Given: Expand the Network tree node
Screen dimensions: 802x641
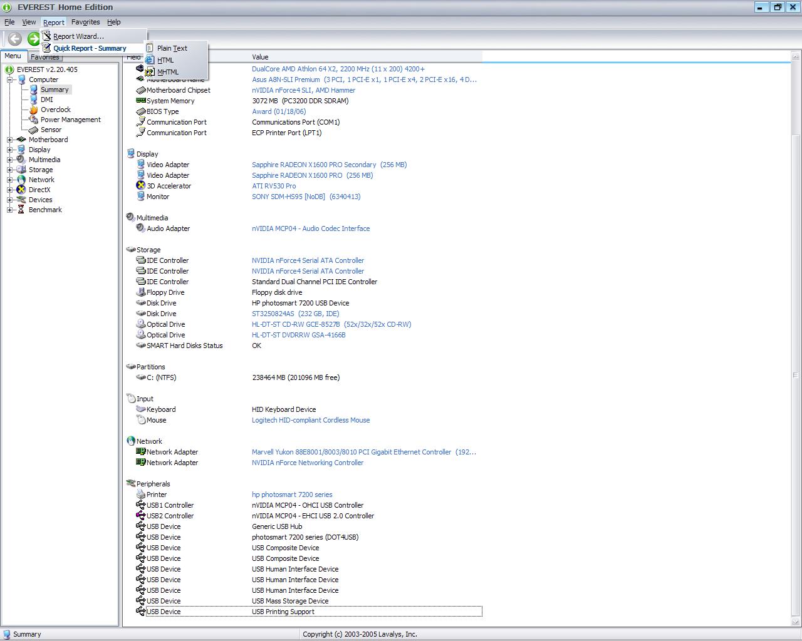Looking at the screenshot, I should [x=10, y=180].
